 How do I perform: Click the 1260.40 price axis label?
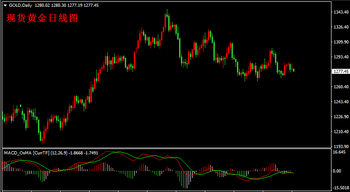tap(341, 86)
